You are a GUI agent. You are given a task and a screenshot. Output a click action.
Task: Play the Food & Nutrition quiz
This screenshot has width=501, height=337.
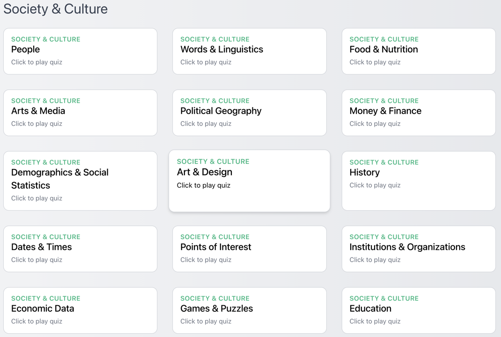(x=418, y=51)
